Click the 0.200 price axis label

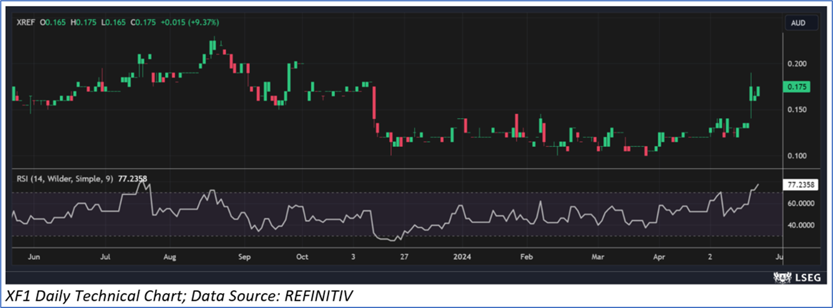click(798, 64)
